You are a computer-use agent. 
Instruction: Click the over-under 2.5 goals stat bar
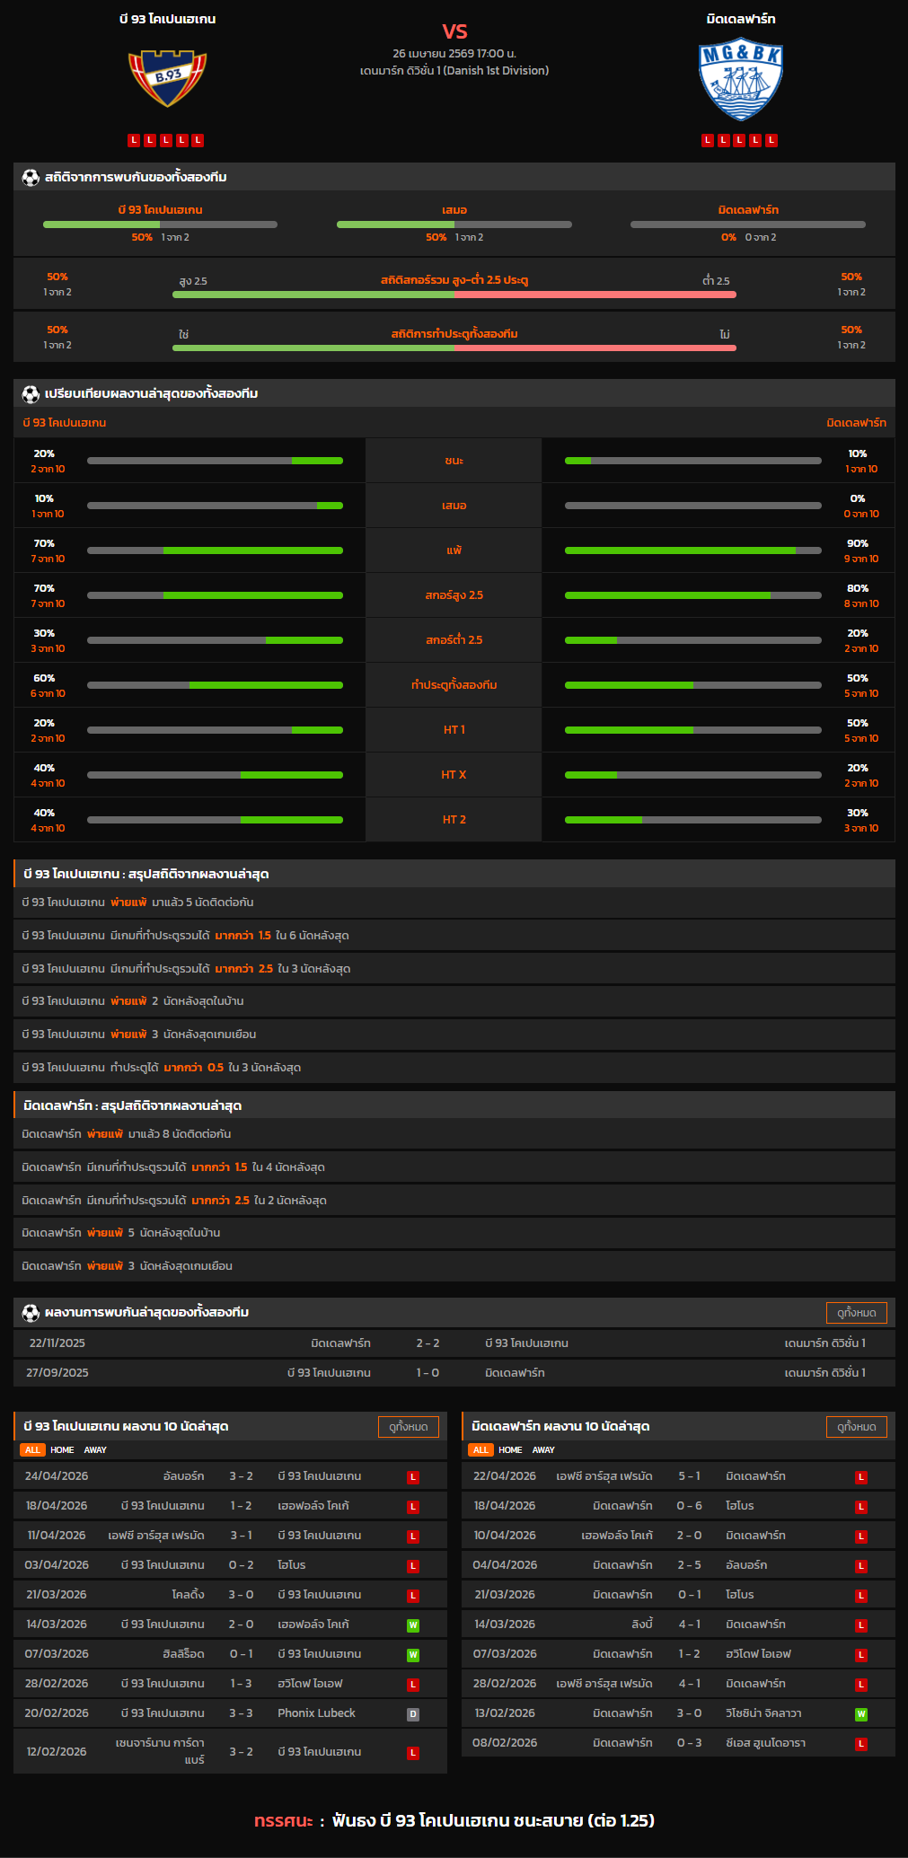tap(454, 294)
